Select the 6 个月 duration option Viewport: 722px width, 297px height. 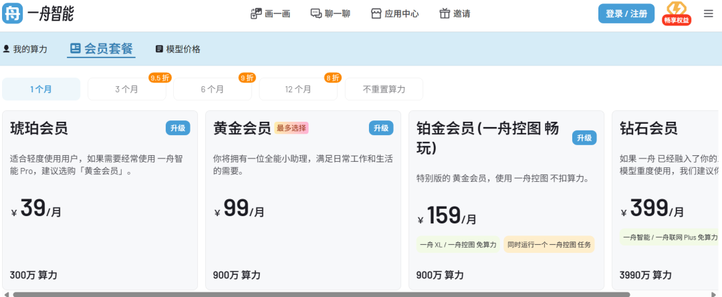pyautogui.click(x=213, y=89)
